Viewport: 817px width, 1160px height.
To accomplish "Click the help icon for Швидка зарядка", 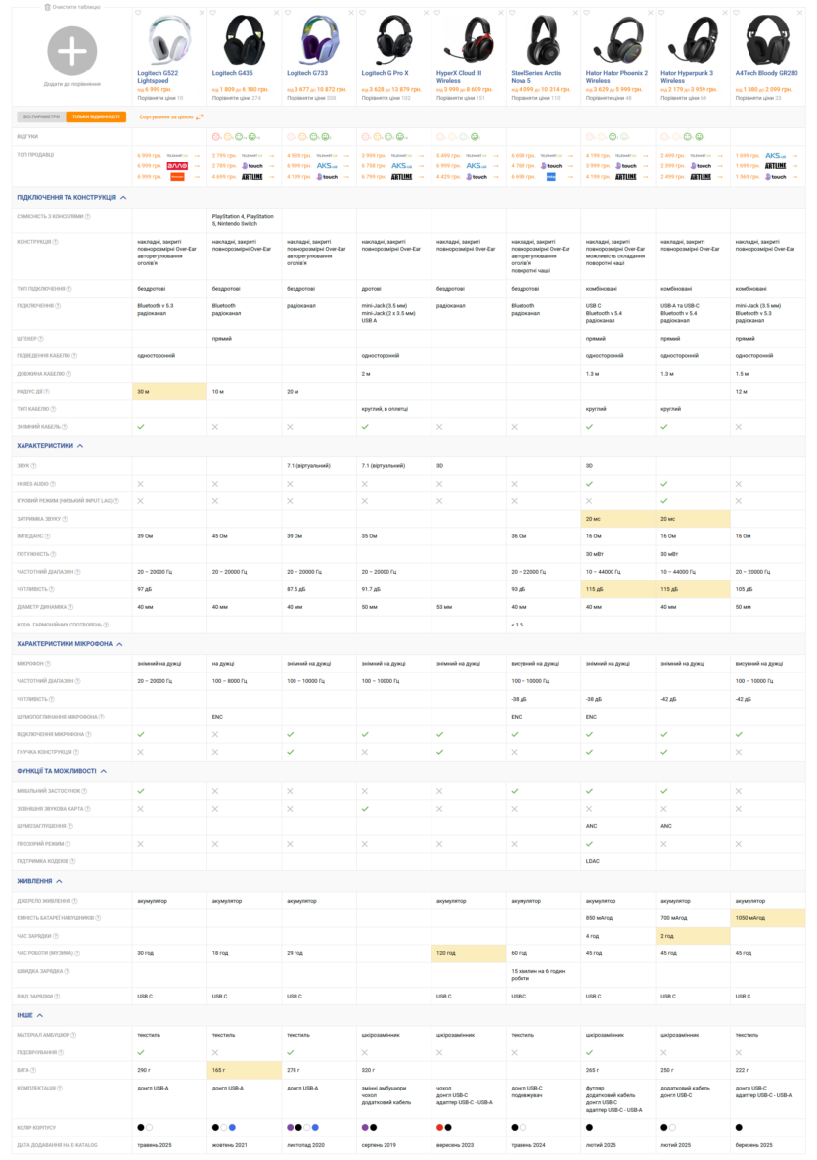I will (x=67, y=971).
